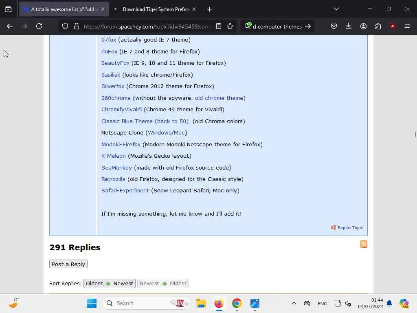Screen dimensions: 417x313
Task: Click the search engine magnifier icon
Action: pos(248,26)
